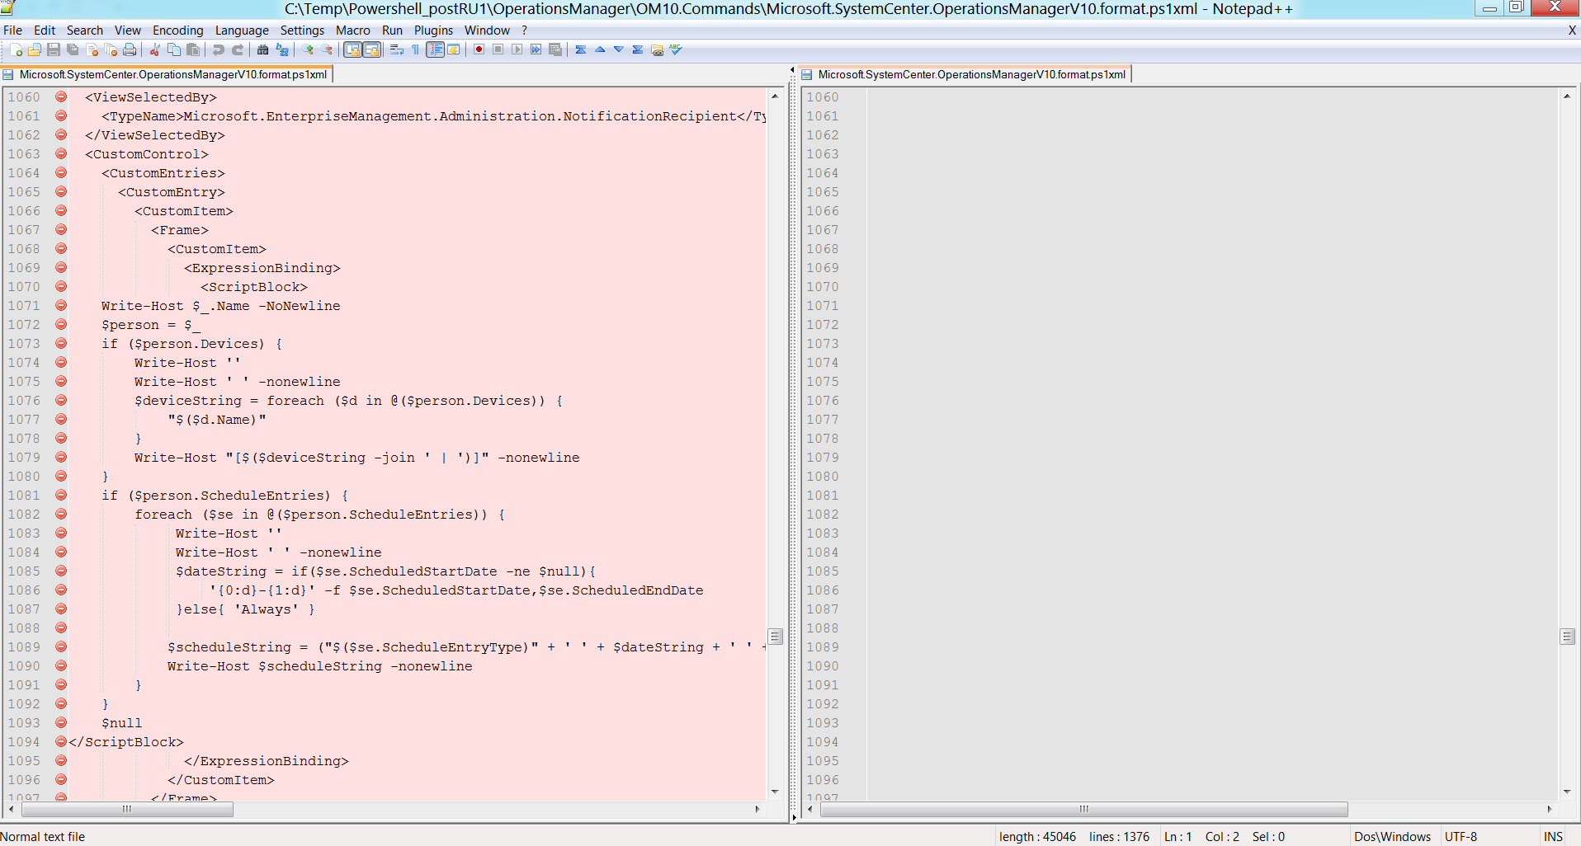1581x846 pixels.
Task: Open Find with the binoculars icon
Action: point(262,50)
